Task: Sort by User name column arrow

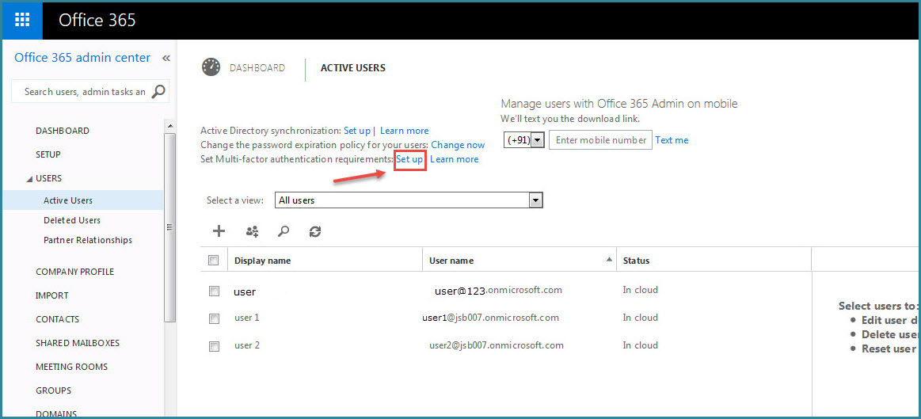Action: (x=610, y=261)
